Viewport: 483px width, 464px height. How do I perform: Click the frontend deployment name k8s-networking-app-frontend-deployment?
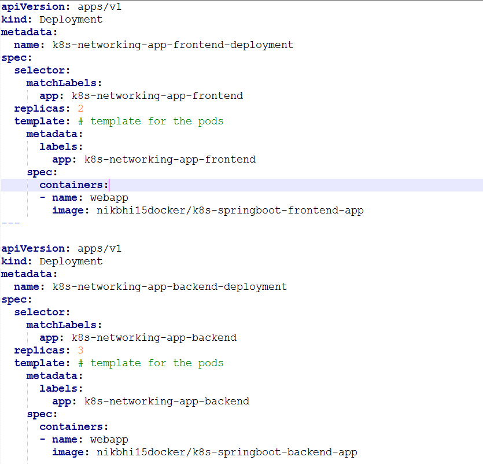click(173, 45)
